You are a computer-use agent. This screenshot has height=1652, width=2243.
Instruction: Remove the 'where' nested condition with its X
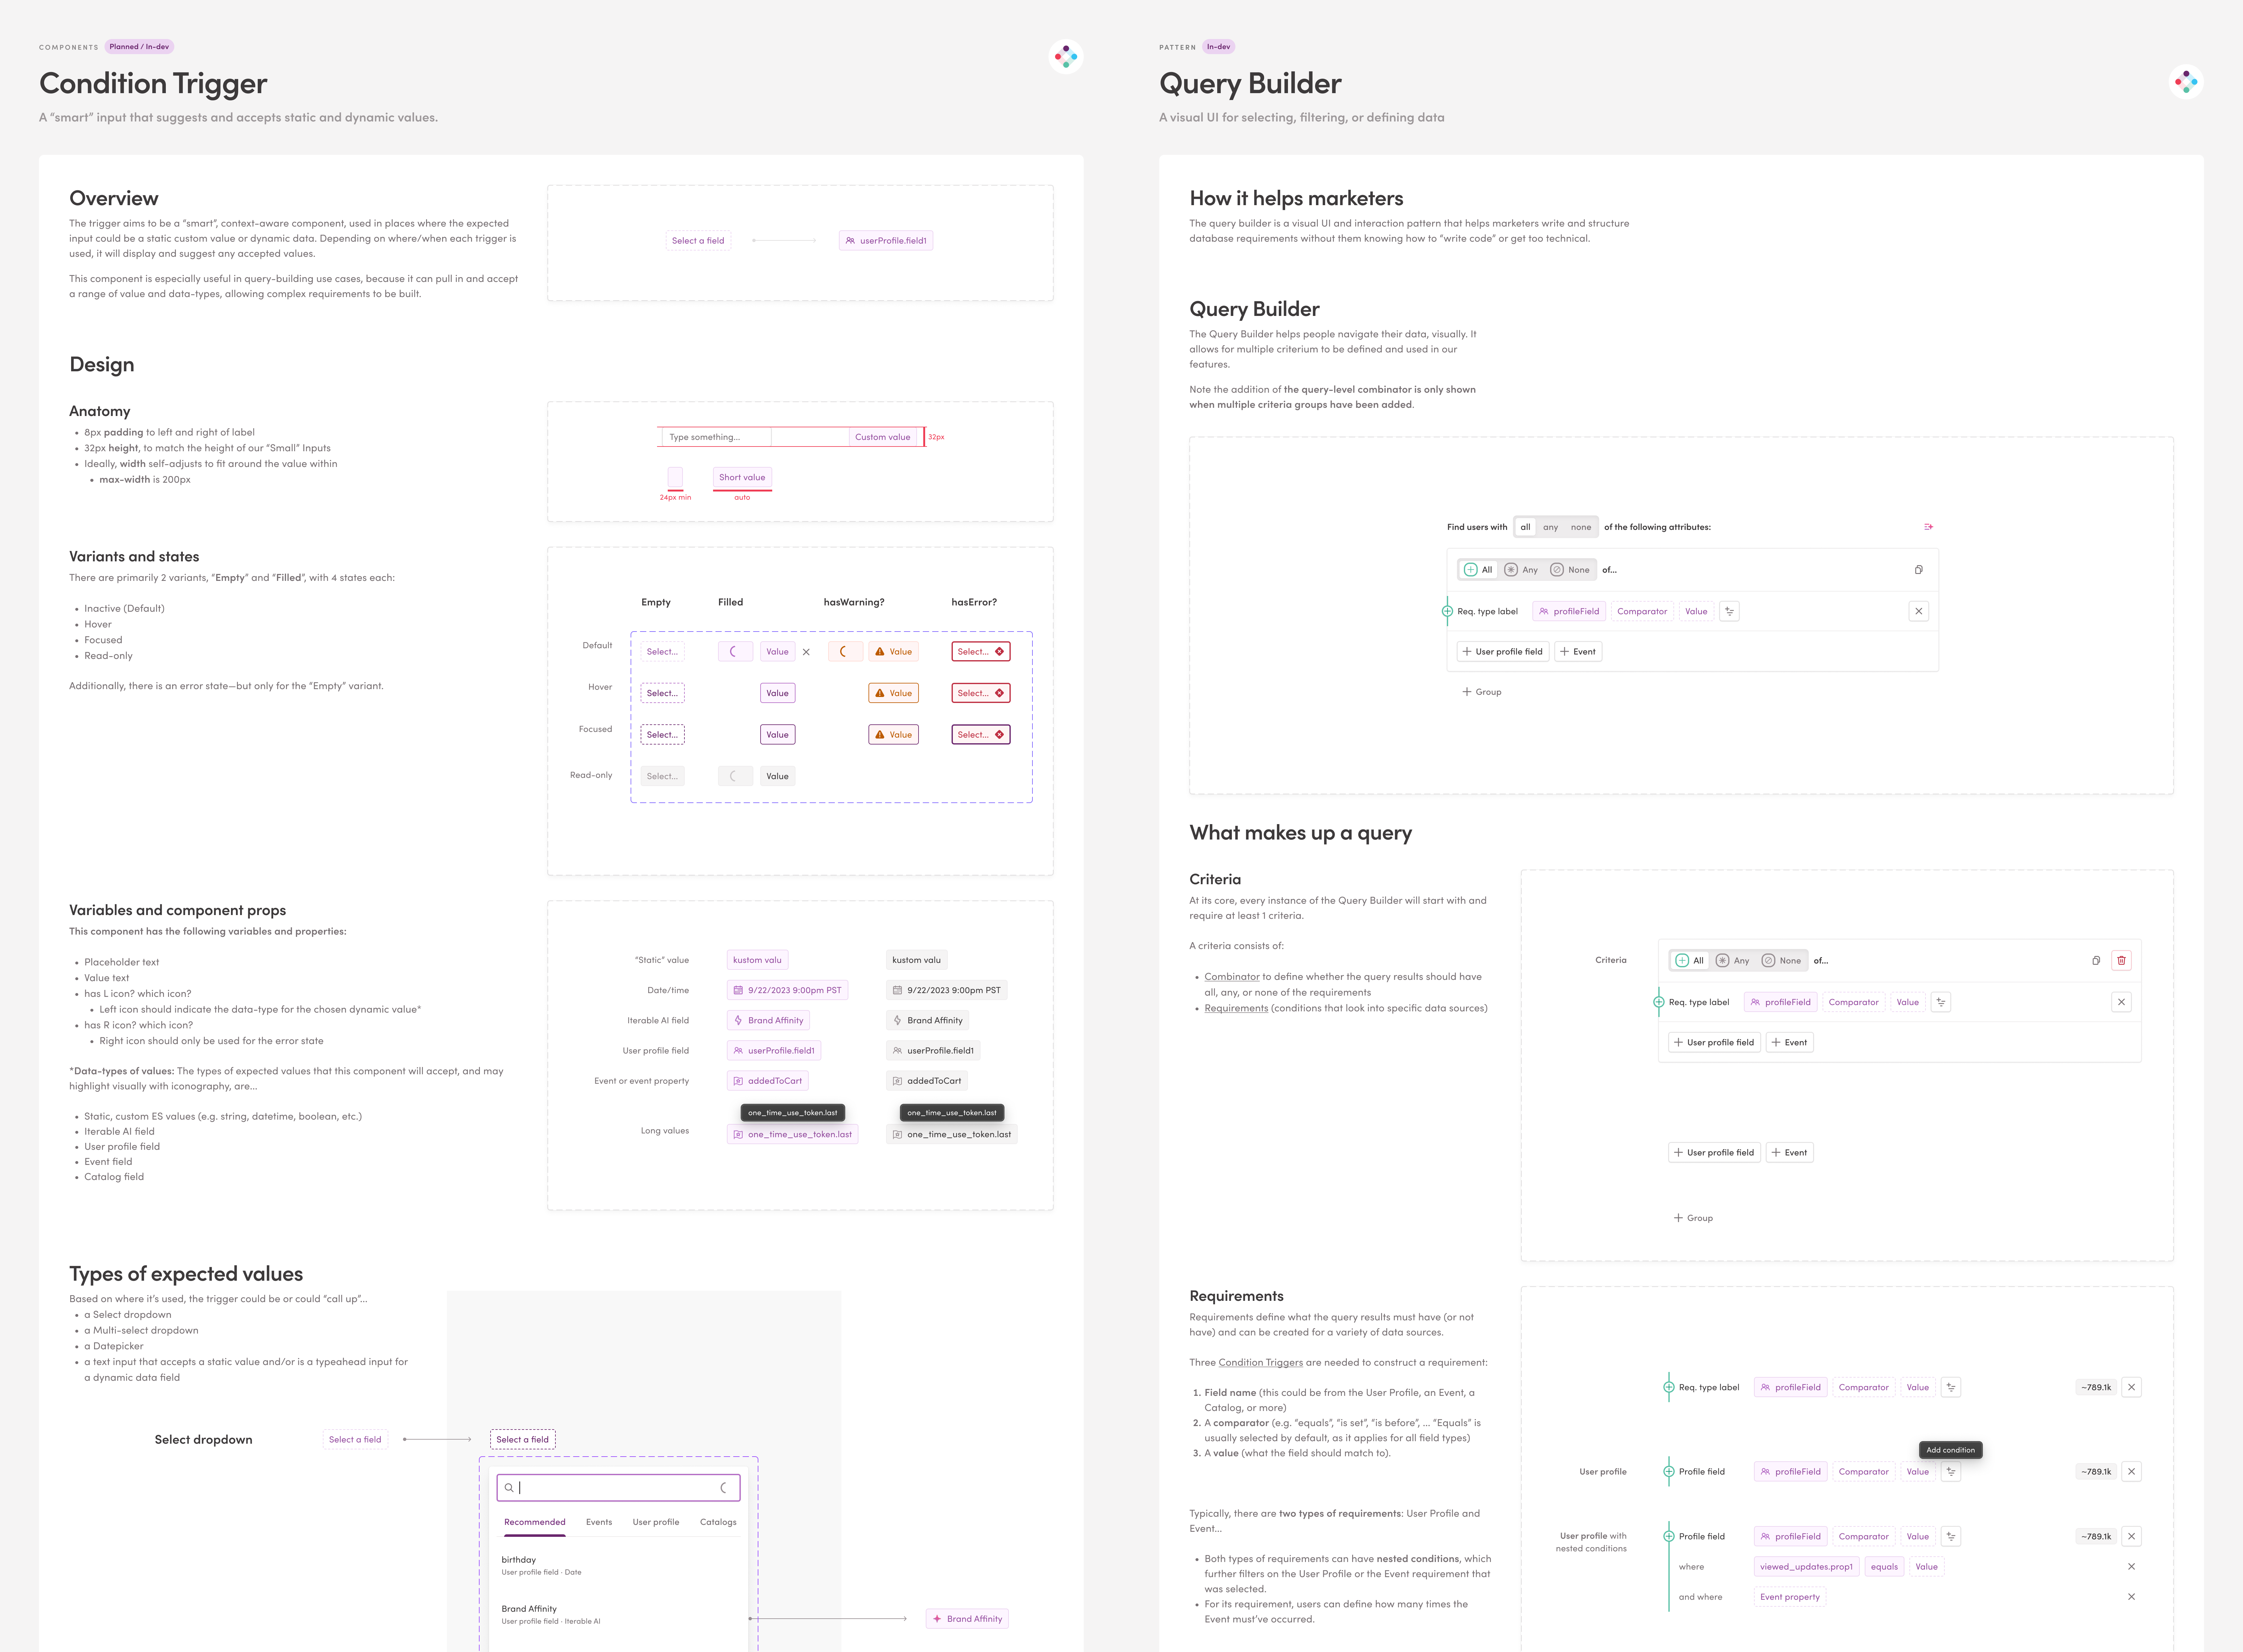[2131, 1567]
